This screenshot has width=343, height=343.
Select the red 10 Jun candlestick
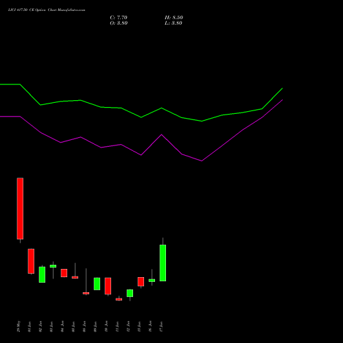(108, 286)
